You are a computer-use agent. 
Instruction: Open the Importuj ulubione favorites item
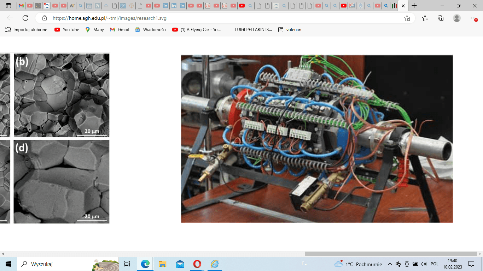tap(26, 30)
